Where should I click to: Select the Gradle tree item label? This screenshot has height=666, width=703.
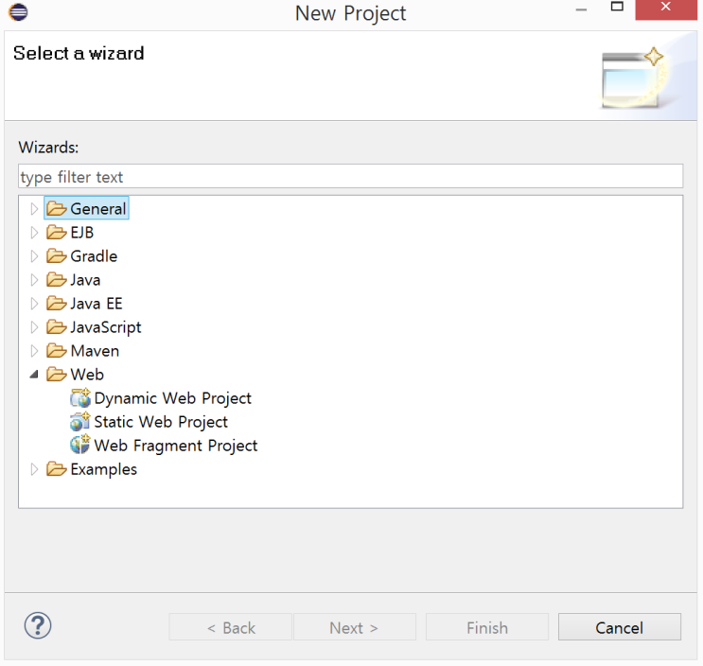click(94, 256)
